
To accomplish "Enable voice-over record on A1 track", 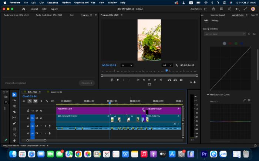I will click(x=50, y=126).
